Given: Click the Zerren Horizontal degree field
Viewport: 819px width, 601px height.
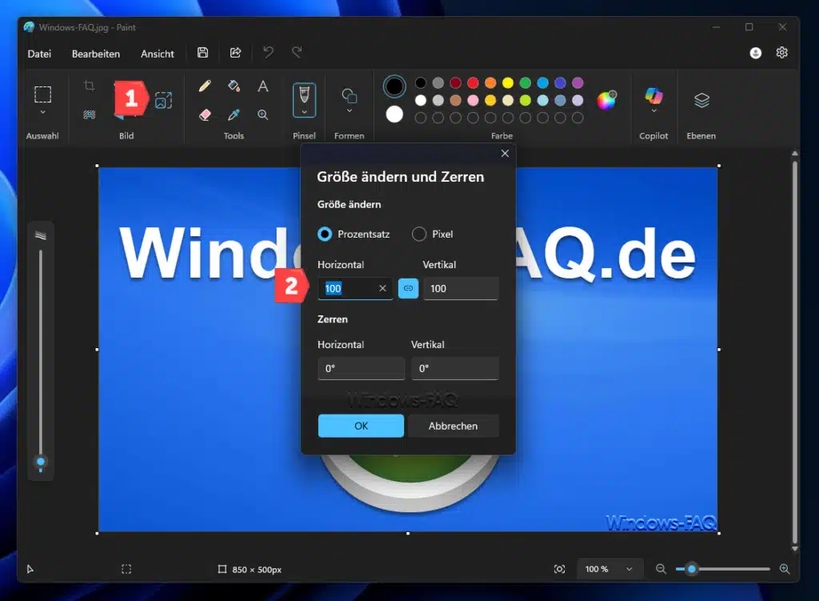Looking at the screenshot, I should point(361,368).
